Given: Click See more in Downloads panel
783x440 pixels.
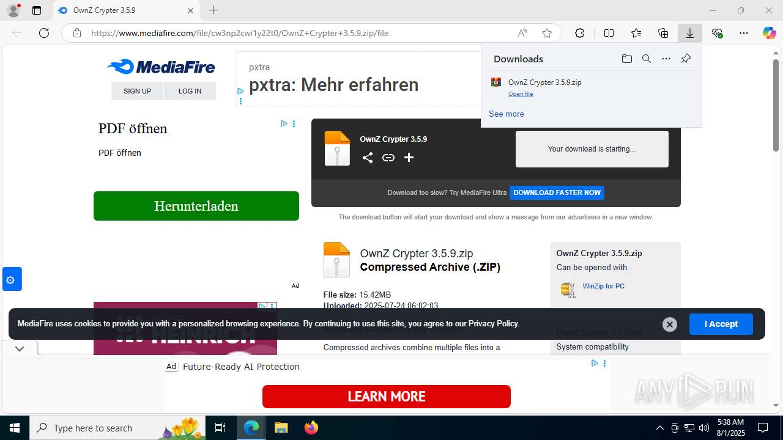Looking at the screenshot, I should tap(506, 114).
